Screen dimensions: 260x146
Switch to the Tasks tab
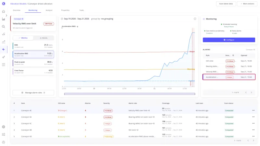(82, 10)
